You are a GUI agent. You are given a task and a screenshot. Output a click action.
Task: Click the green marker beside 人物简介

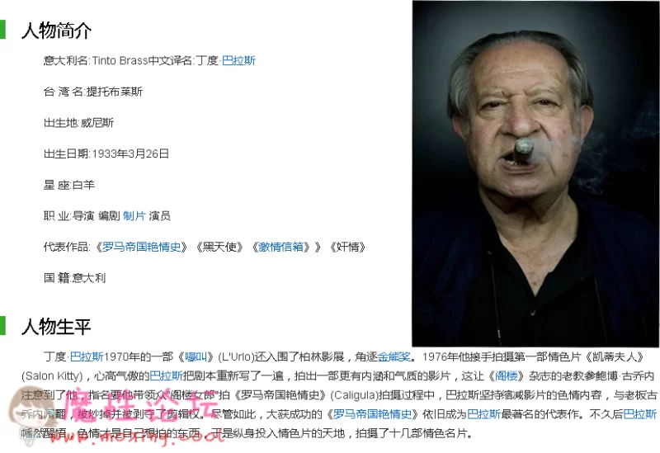click(x=2, y=30)
